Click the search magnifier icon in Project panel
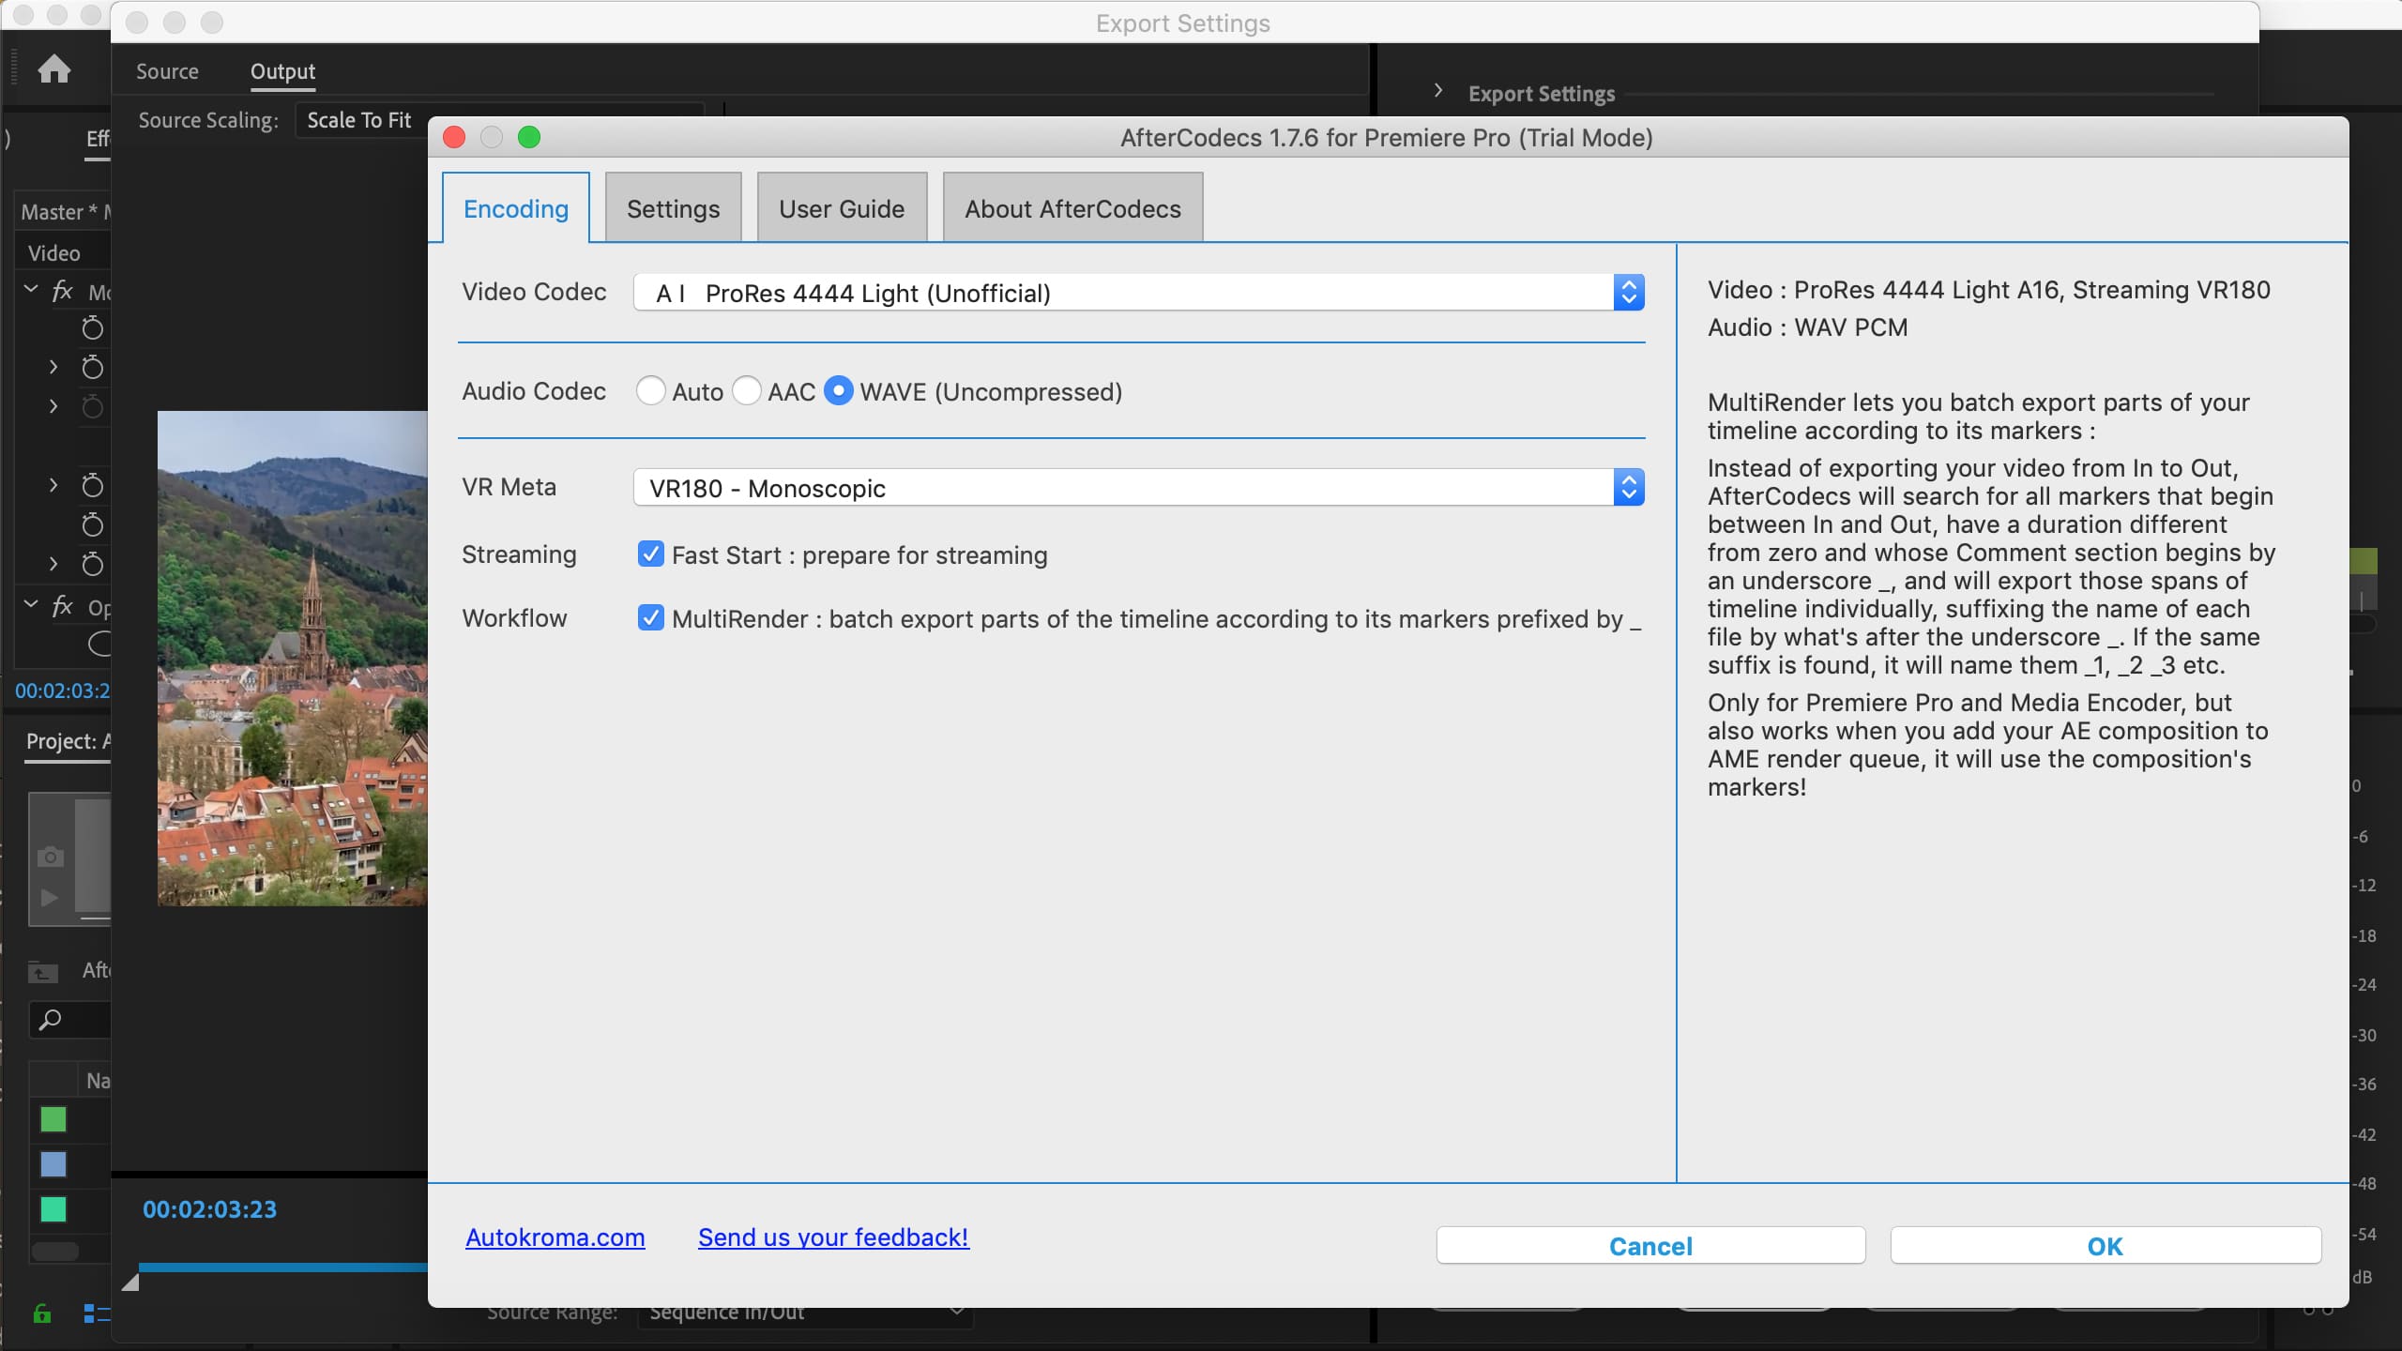Viewport: 2402px width, 1351px height. (51, 1020)
